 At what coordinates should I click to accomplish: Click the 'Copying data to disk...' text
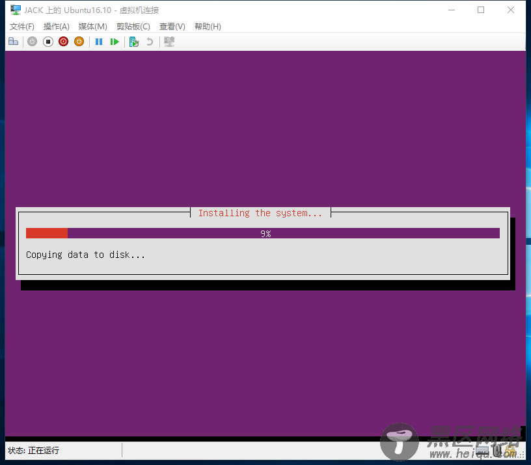pos(85,255)
